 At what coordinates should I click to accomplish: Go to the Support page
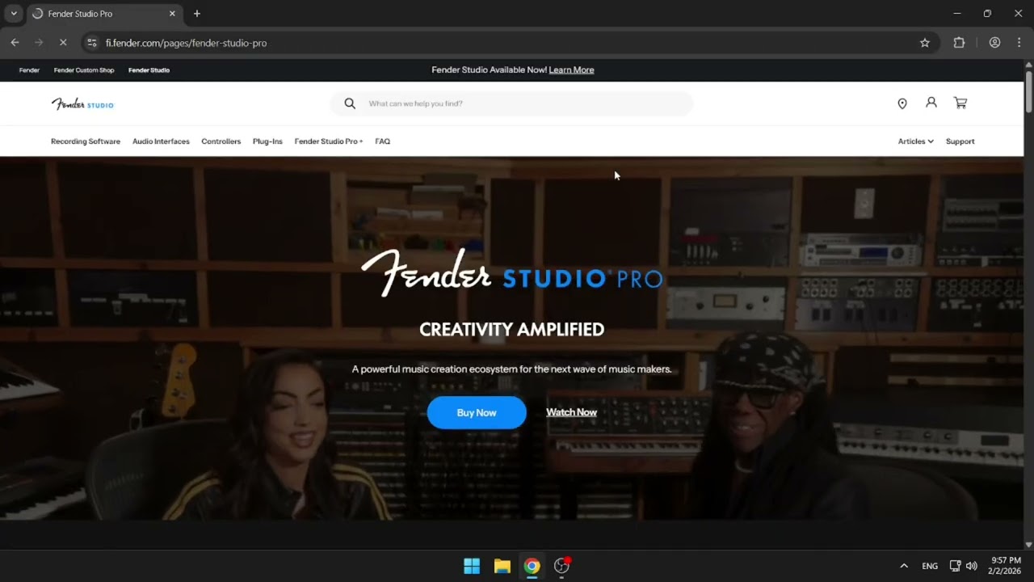960,141
